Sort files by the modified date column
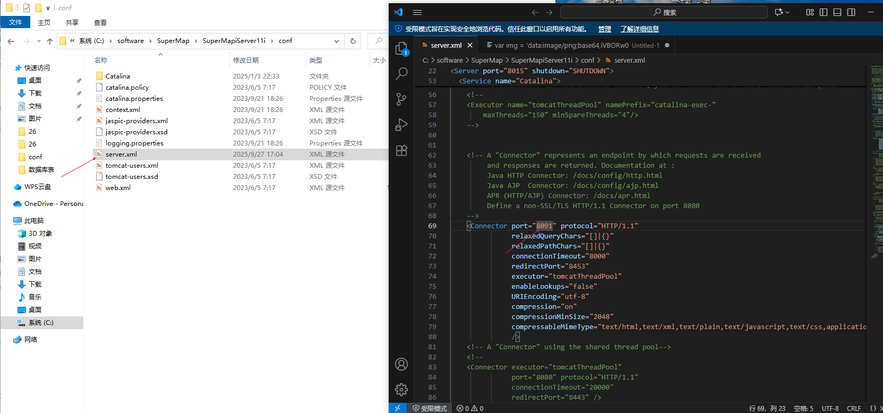This screenshot has width=883, height=413. [246, 61]
